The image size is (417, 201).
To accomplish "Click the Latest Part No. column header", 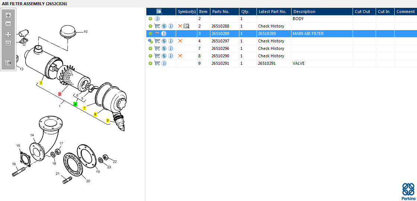I will [x=274, y=12].
